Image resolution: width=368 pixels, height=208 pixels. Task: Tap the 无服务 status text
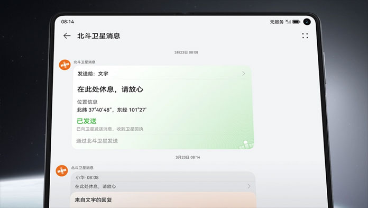click(277, 22)
